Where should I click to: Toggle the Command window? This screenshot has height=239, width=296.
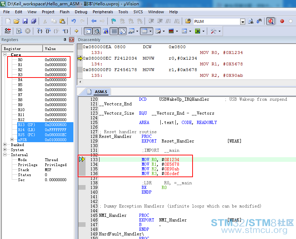click(x=88, y=31)
